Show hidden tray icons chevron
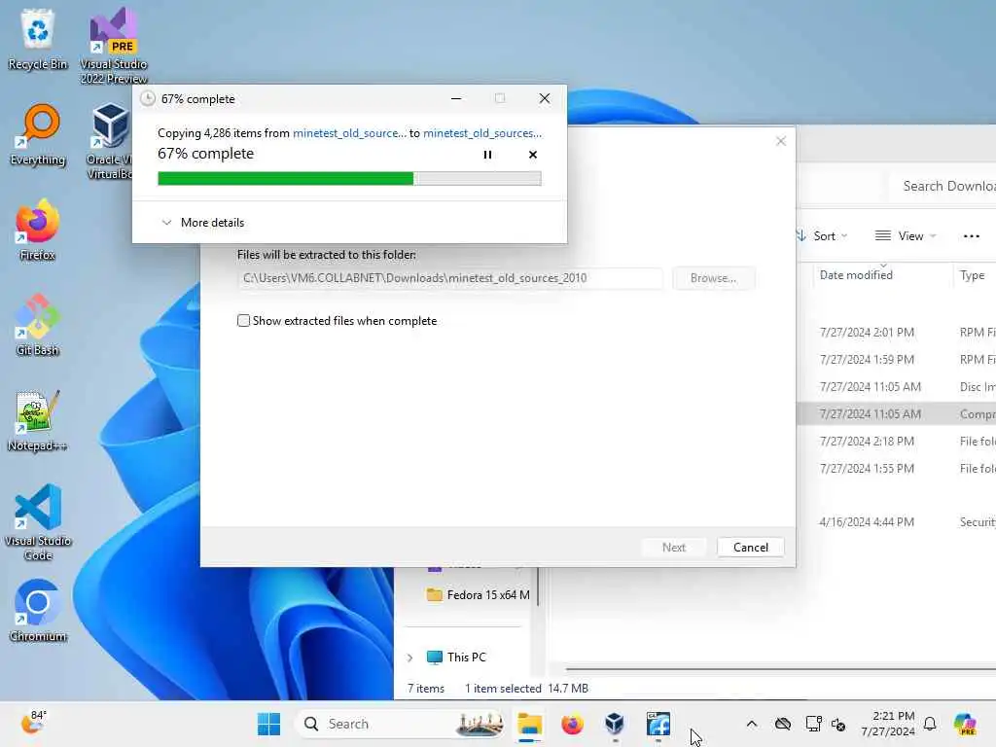The width and height of the screenshot is (996, 747). [x=752, y=724]
